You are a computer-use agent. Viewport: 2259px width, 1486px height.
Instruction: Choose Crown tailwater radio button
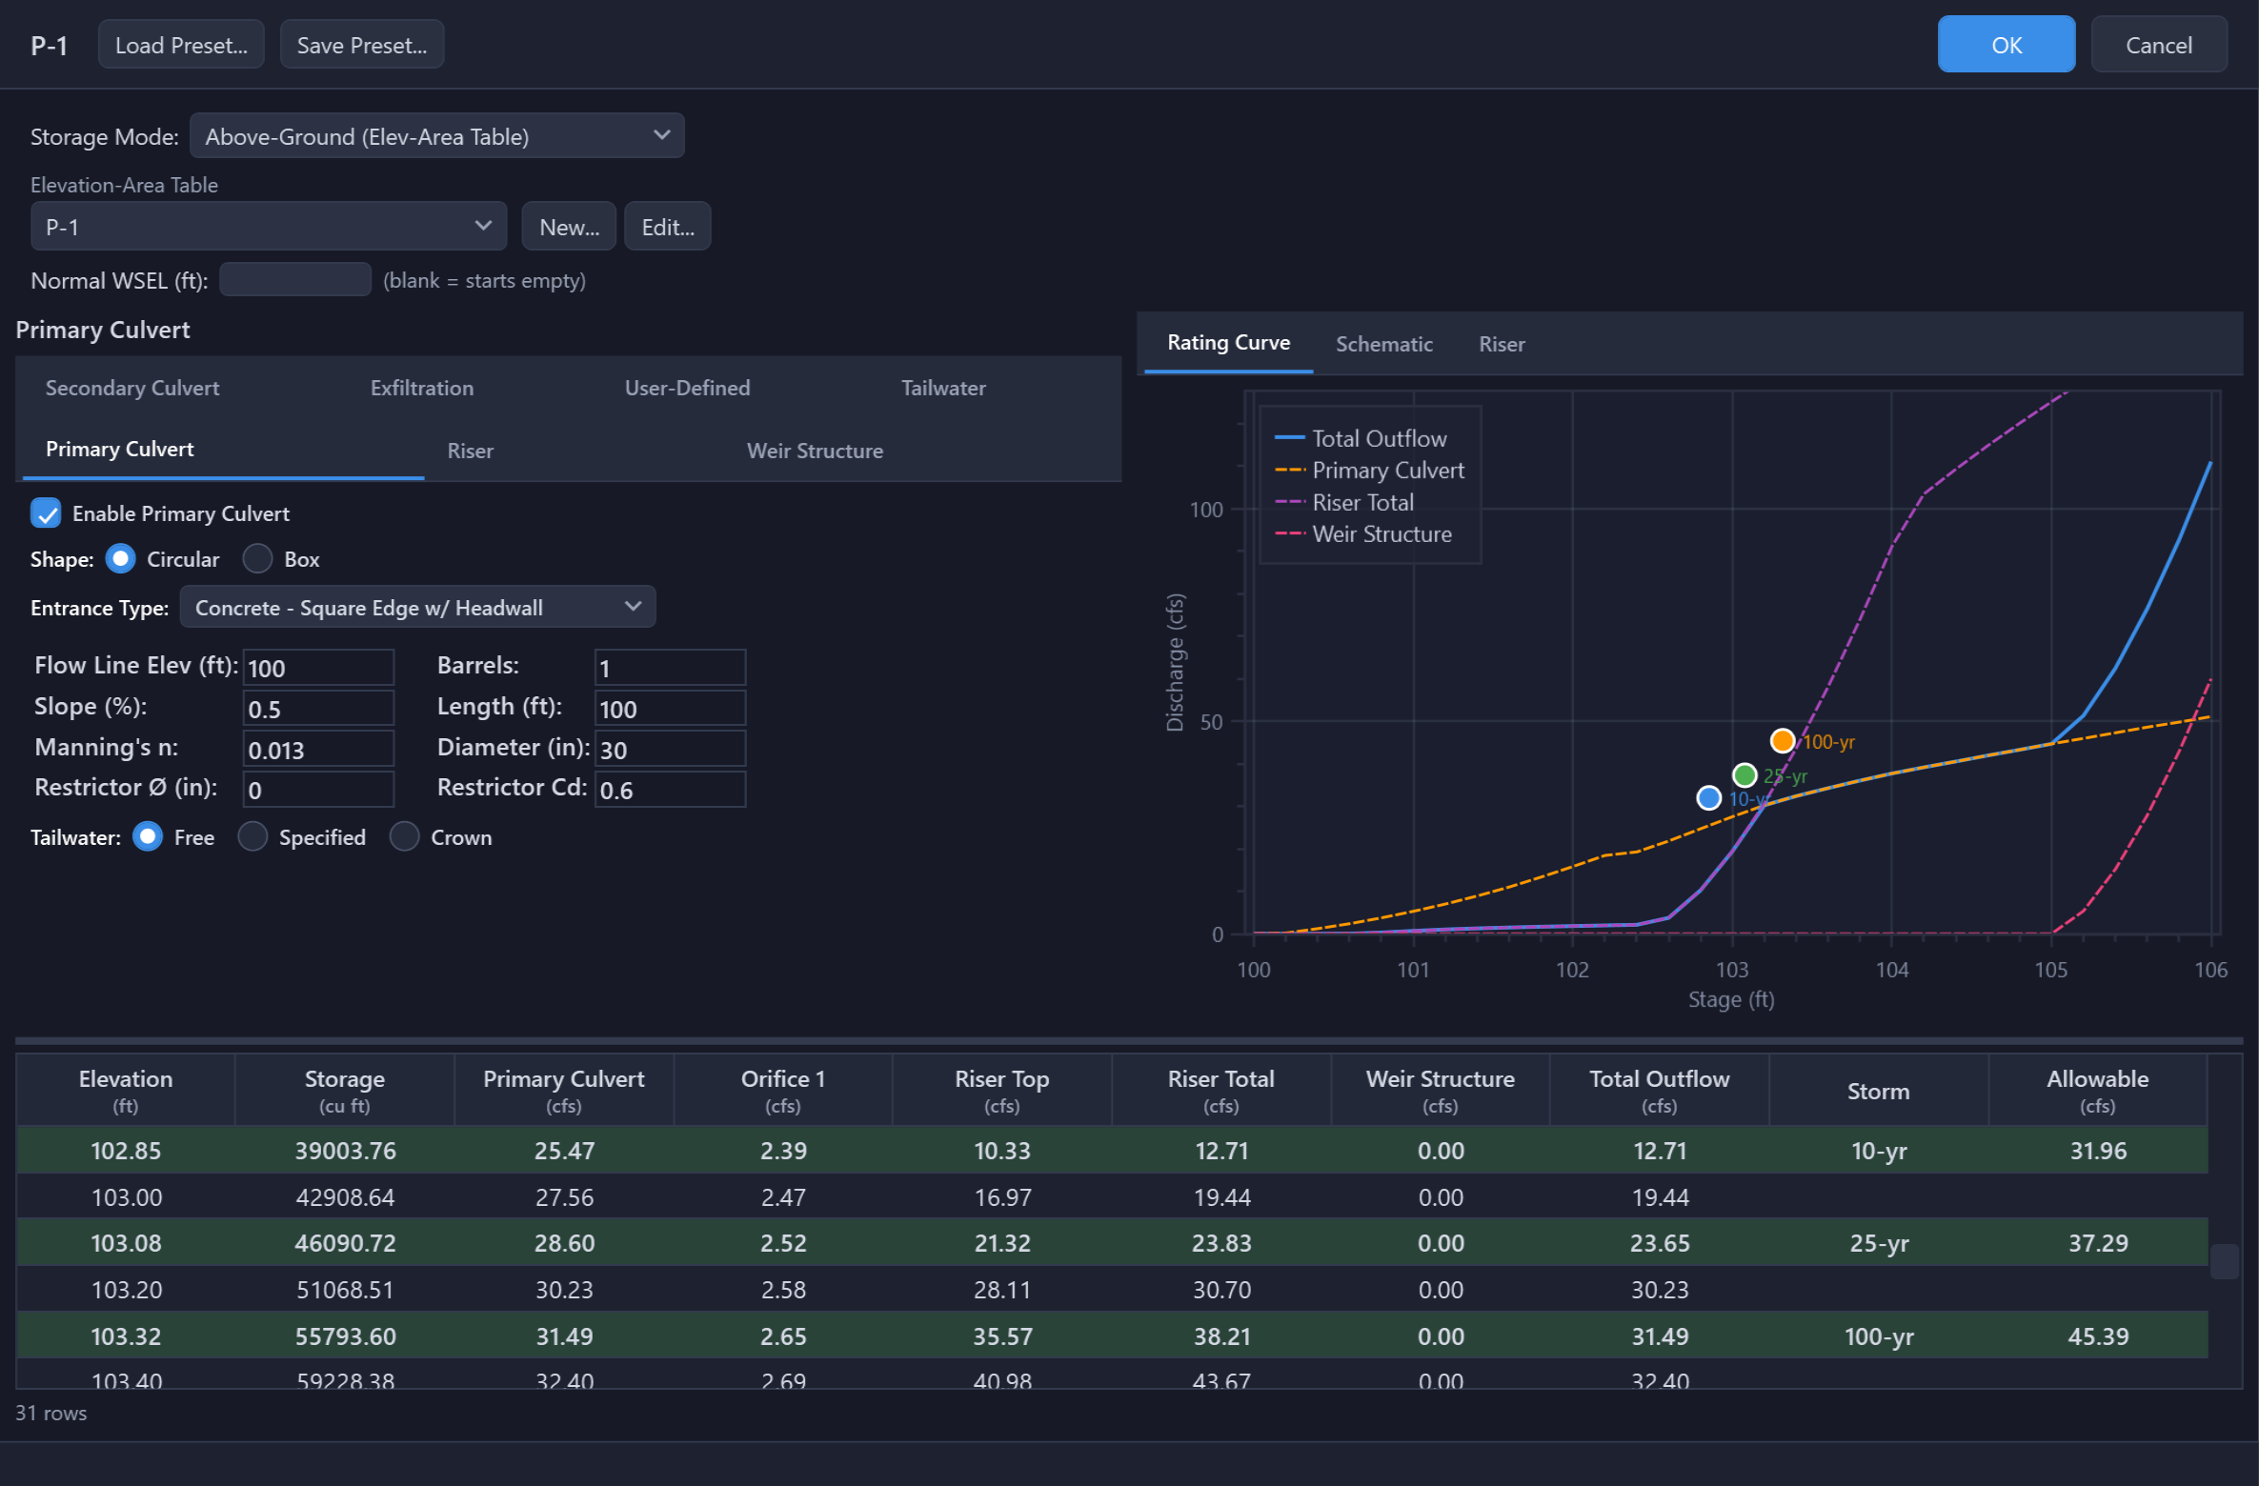404,837
